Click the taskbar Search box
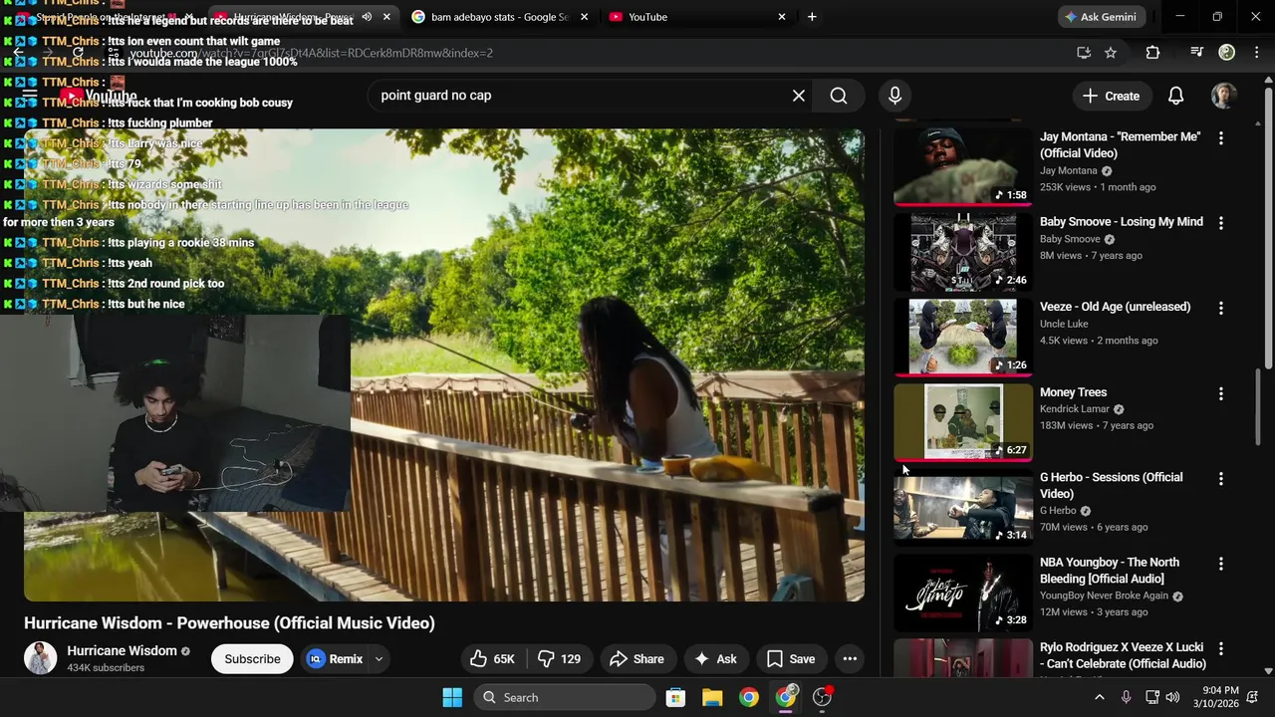Screen dimensions: 1275x717 pyautogui.click(x=565, y=697)
